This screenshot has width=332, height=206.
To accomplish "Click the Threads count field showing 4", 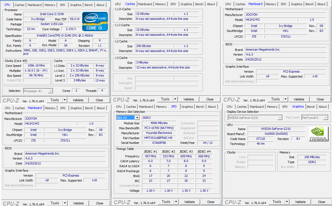I will (x=102, y=90).
